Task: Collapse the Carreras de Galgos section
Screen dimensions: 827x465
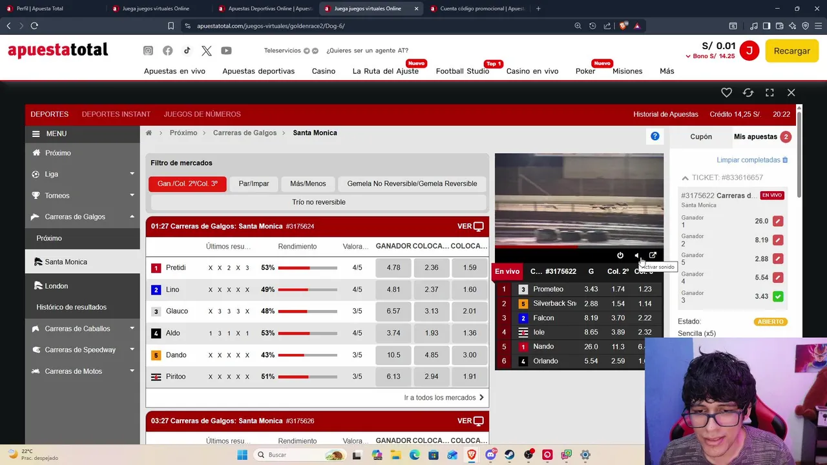Action: click(x=82, y=216)
